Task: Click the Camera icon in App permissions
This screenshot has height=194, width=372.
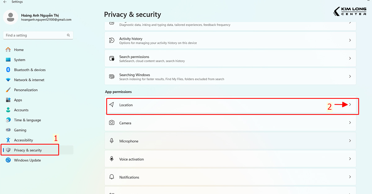Action: (x=112, y=123)
